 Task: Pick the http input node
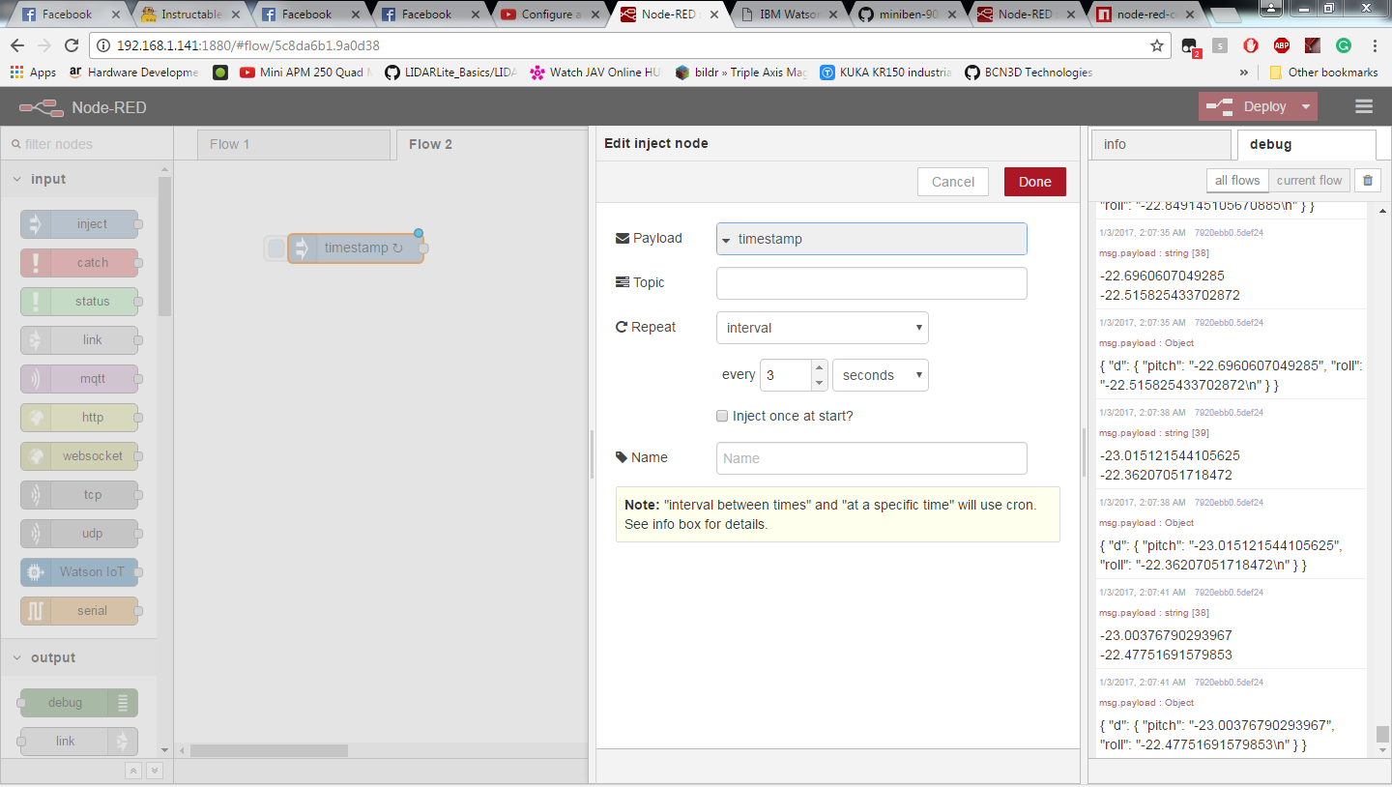tap(79, 418)
